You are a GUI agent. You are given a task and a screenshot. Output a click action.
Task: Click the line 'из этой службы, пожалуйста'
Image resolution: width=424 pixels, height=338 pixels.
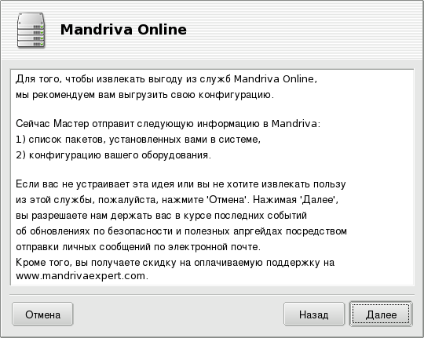click(177, 200)
